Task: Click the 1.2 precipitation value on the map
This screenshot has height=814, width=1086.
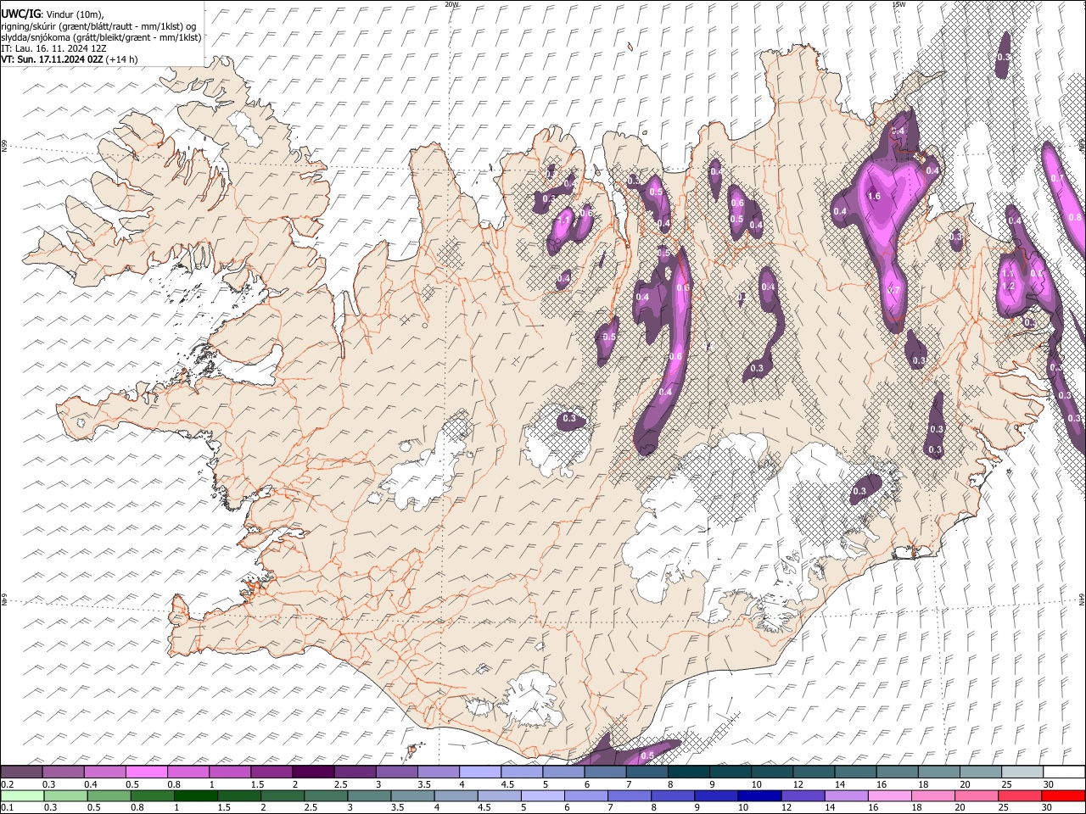Action: pos(1009,287)
